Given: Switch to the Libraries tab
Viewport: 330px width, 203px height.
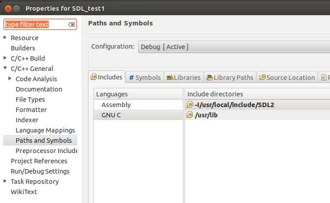Looking at the screenshot, I should pyautogui.click(x=183, y=78).
